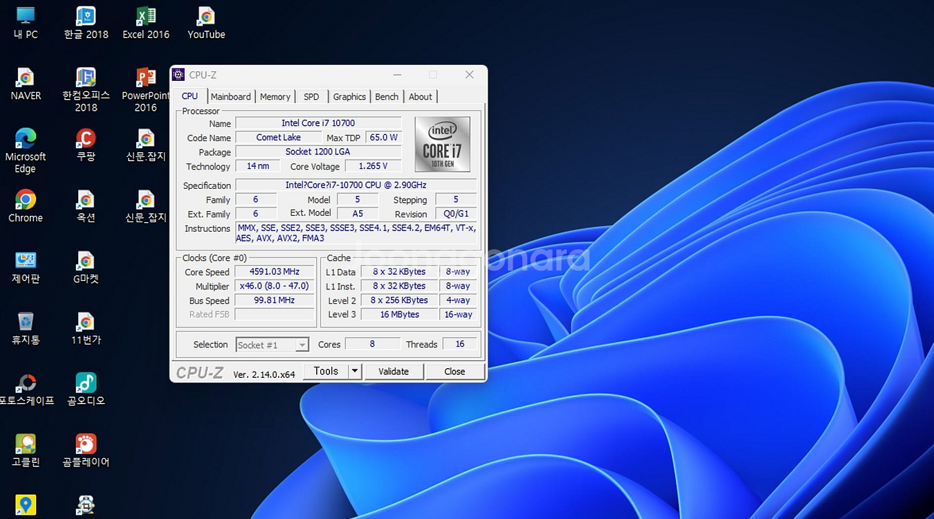This screenshot has width=934, height=519.
Task: Open the Graphics tab
Action: [x=349, y=96]
